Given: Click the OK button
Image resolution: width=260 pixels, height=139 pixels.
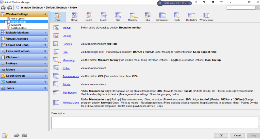Looking at the screenshot, I should [x=221, y=135].
